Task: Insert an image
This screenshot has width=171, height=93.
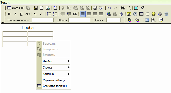Action: [129, 14]
